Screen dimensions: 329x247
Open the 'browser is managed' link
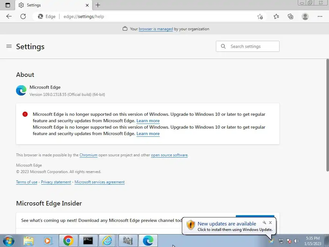[x=156, y=29]
